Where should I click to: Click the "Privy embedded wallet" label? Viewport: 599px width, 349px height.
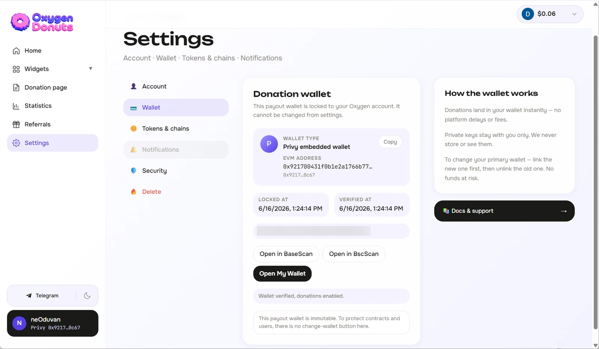click(317, 147)
